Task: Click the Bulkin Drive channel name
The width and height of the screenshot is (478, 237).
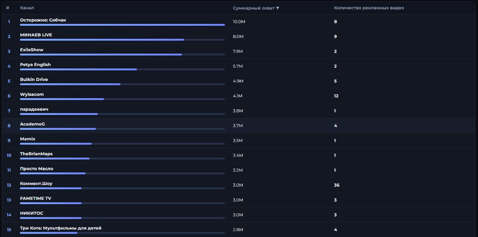Action: [x=34, y=79]
